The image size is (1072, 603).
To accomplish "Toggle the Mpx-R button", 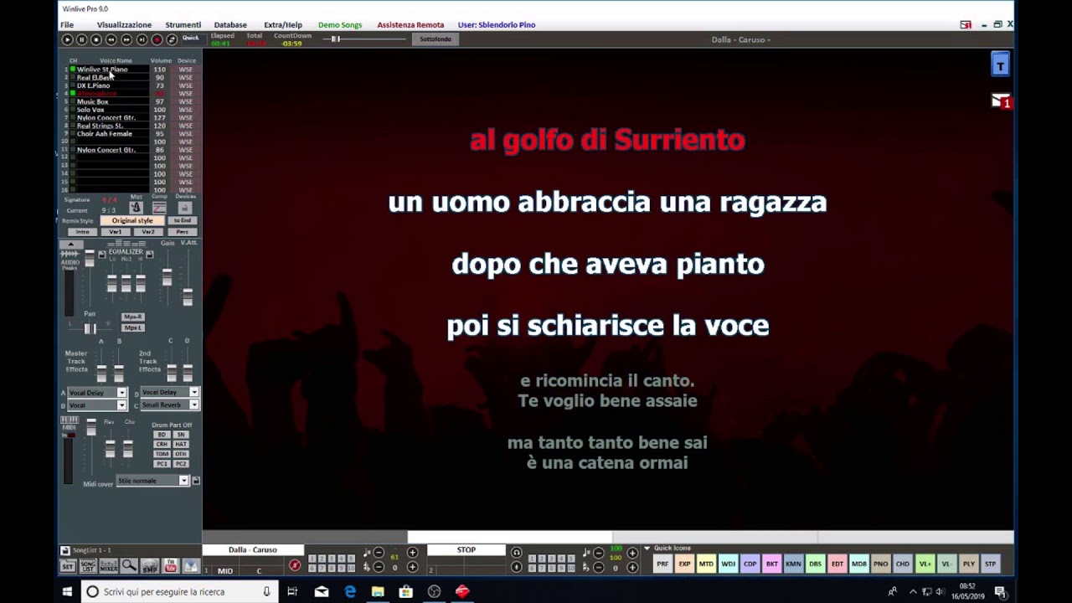I will click(x=132, y=317).
